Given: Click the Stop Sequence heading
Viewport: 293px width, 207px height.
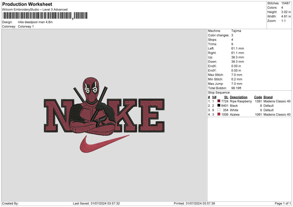Looking at the screenshot, I should click(x=219, y=93).
